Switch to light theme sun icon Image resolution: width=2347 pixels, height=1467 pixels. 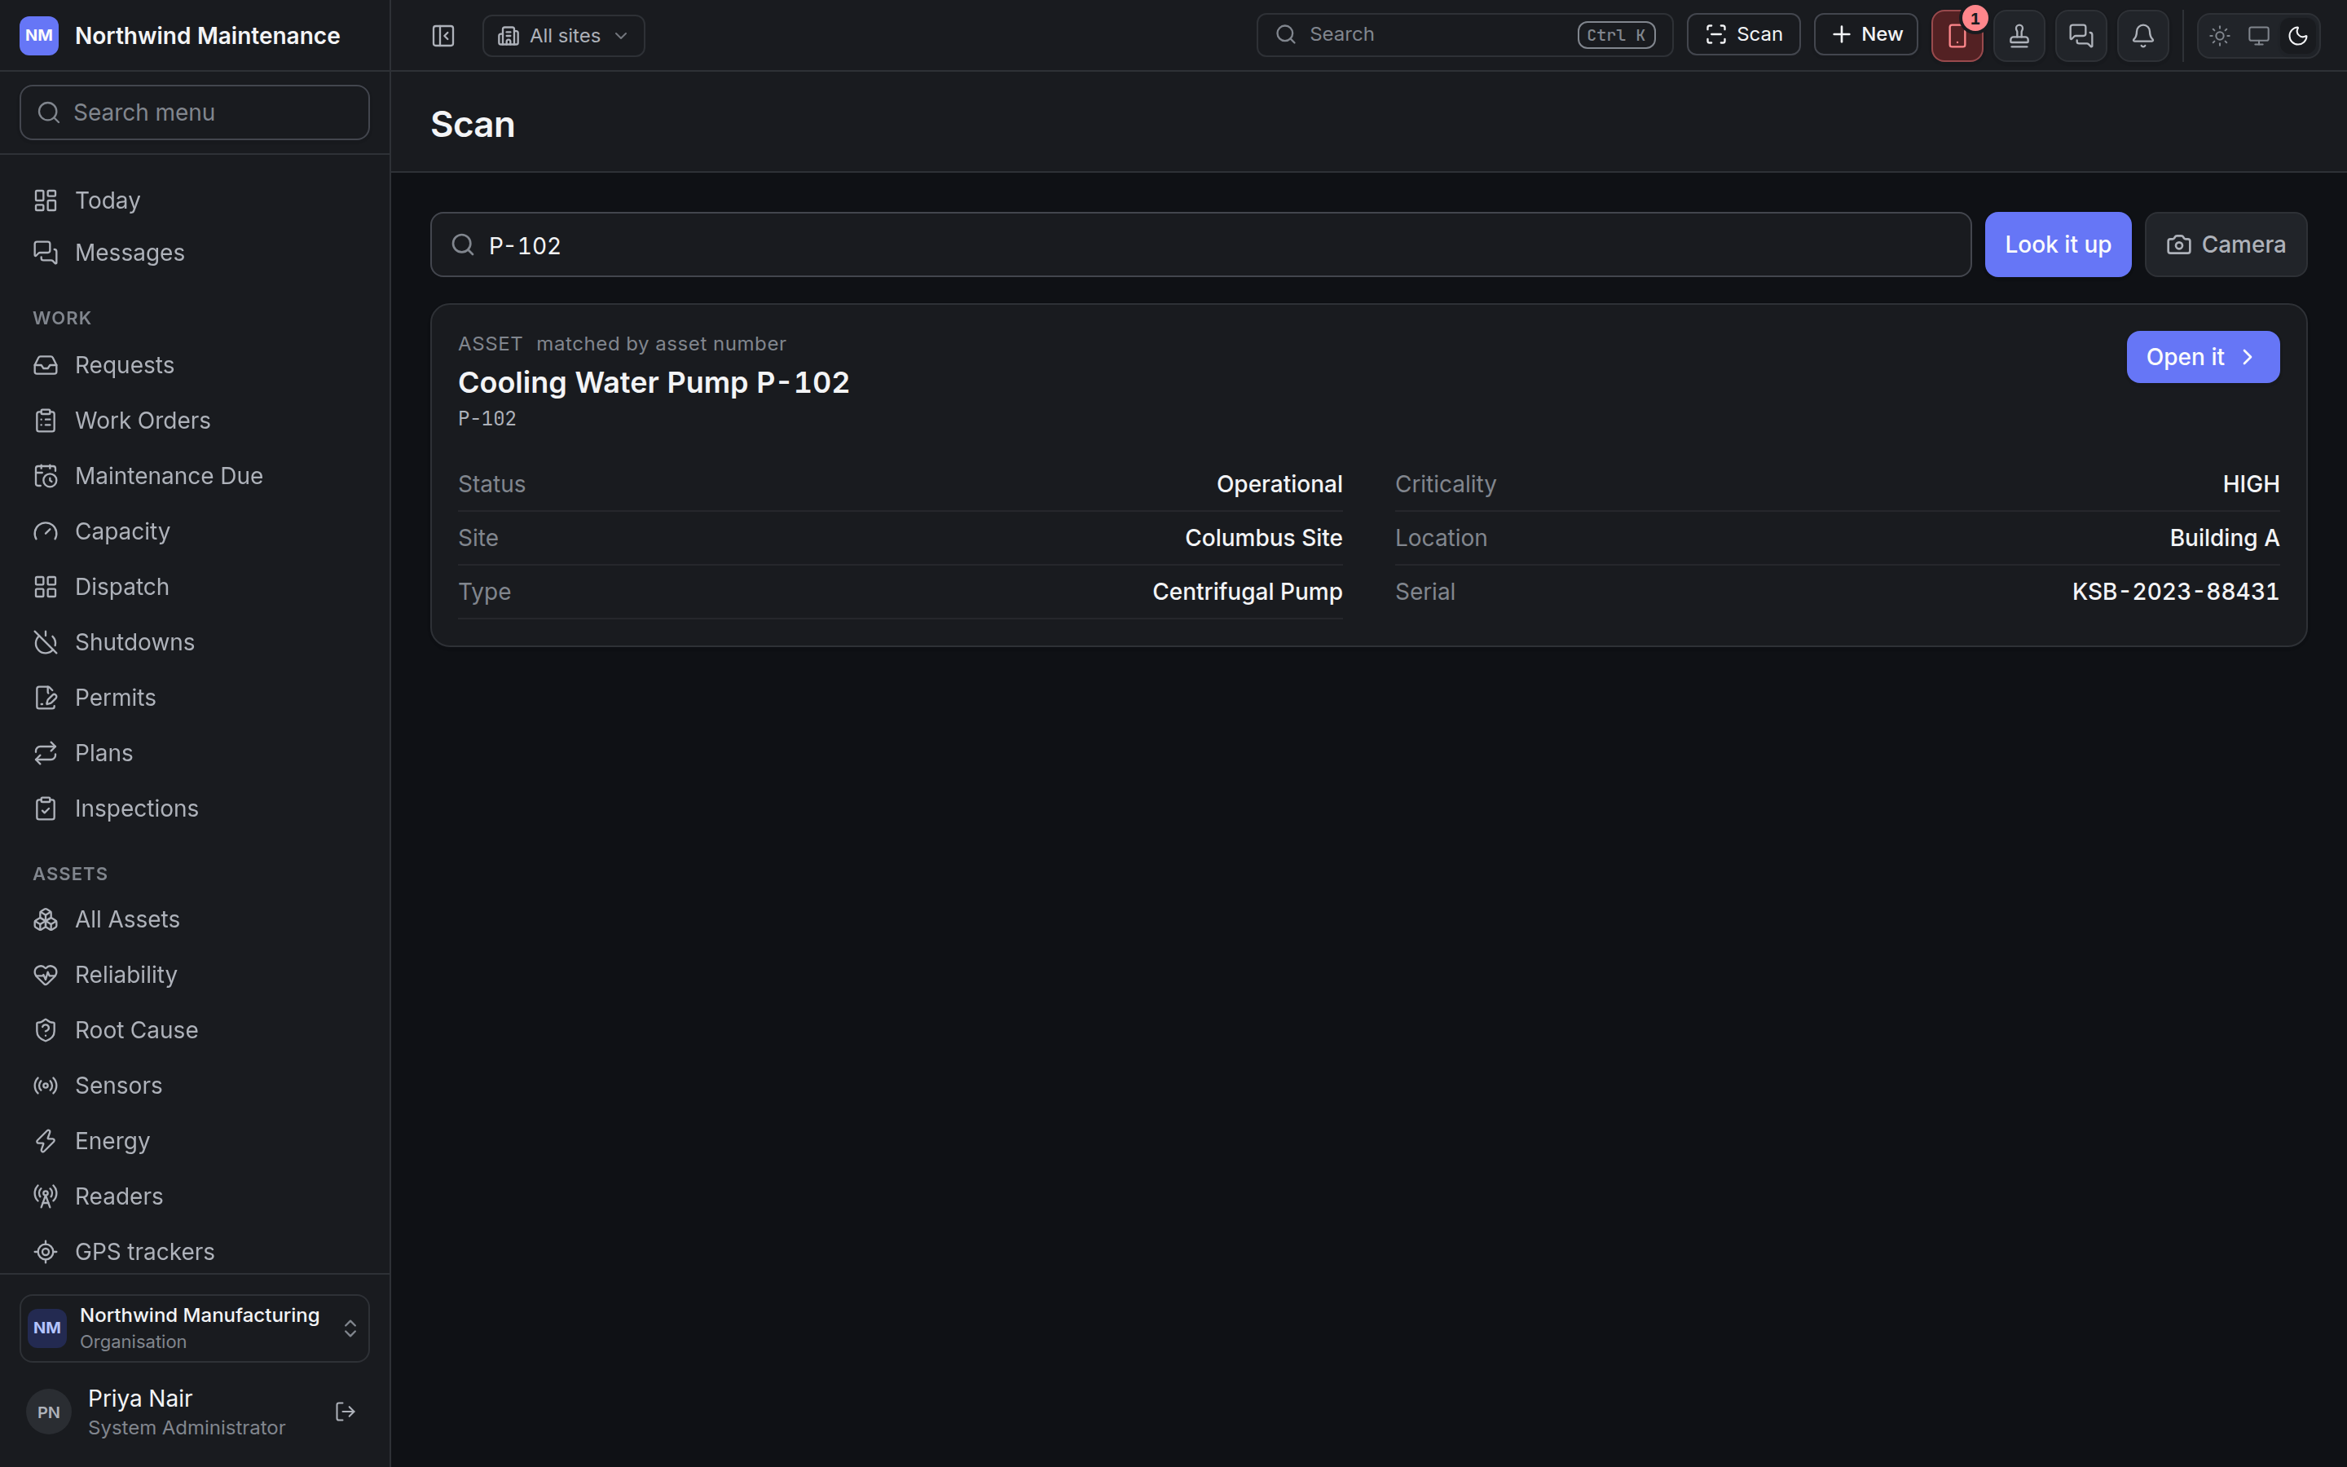pyautogui.click(x=2220, y=36)
